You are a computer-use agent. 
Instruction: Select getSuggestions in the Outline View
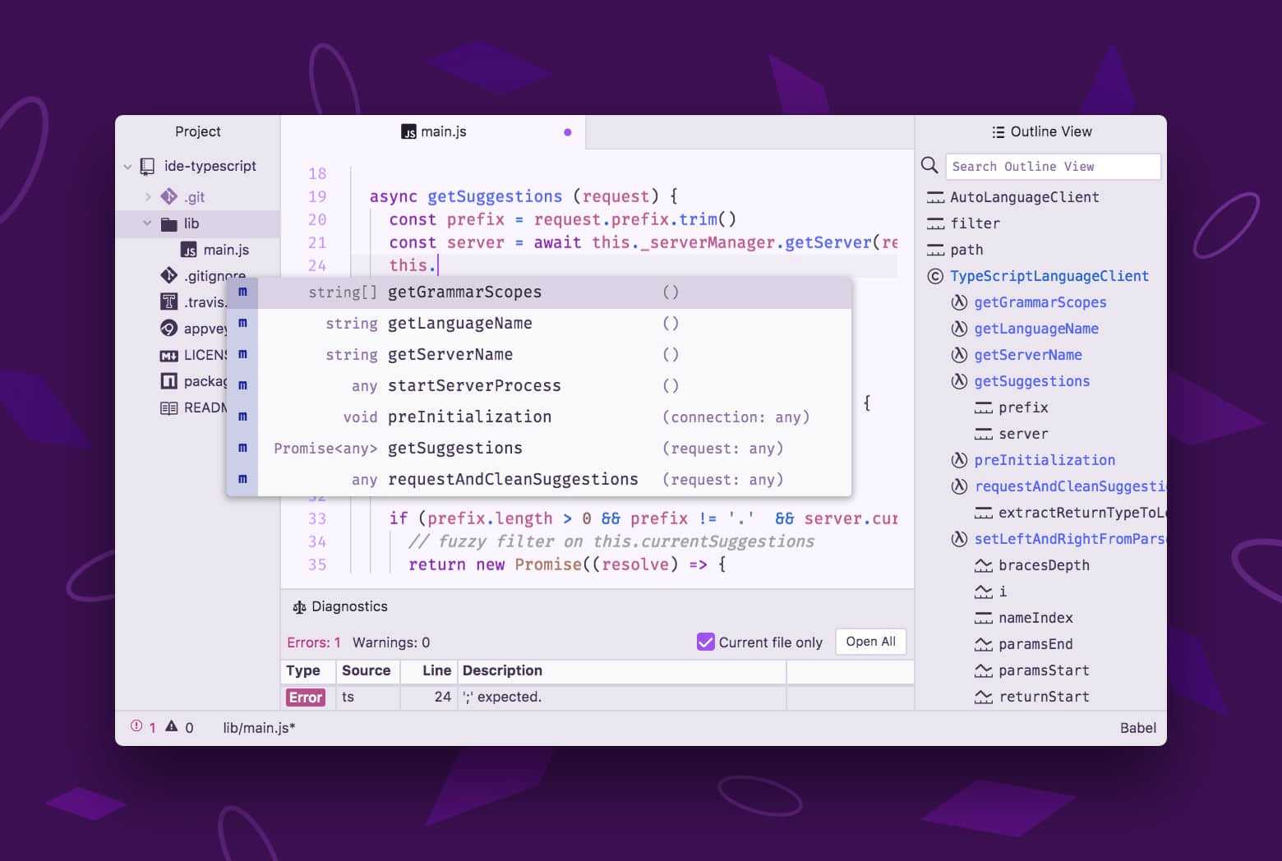(1031, 380)
